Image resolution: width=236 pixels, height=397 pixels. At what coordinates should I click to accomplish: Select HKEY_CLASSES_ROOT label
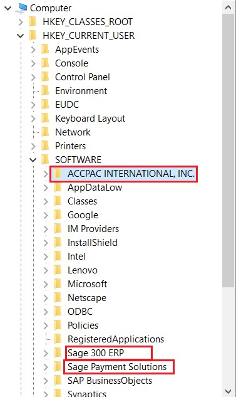(88, 22)
